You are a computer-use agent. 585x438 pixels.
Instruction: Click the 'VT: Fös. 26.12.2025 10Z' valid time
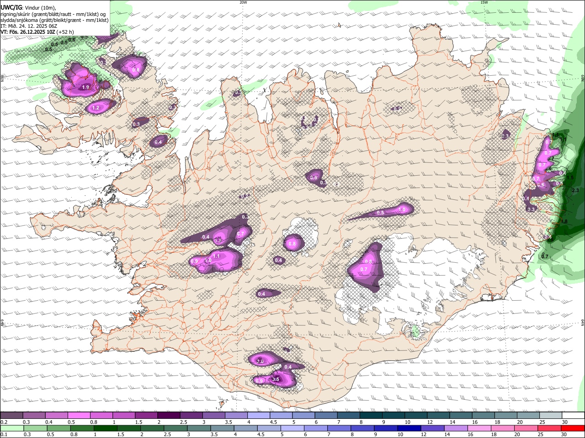(x=28, y=32)
